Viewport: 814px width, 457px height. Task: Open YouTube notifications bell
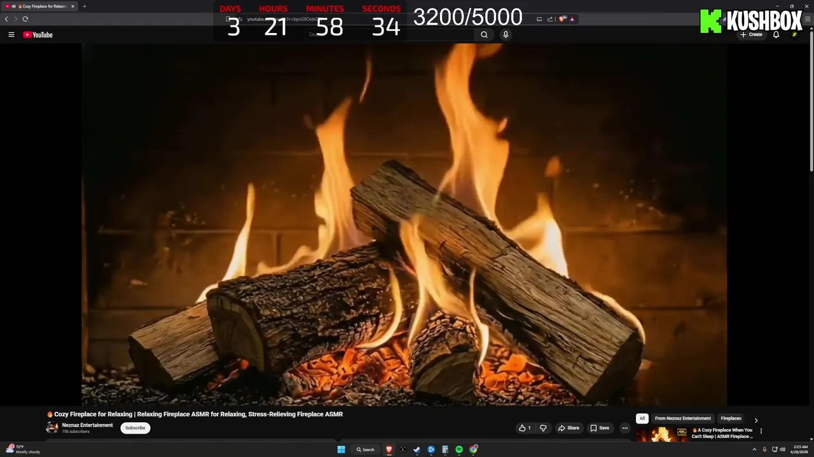(776, 35)
